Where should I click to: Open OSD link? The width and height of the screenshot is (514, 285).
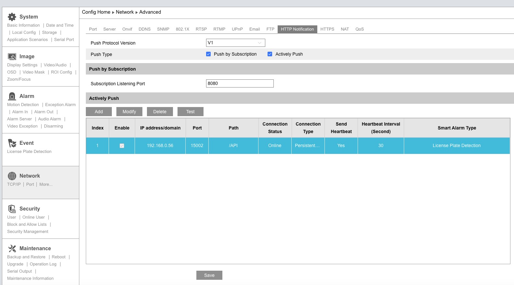[x=12, y=72]
